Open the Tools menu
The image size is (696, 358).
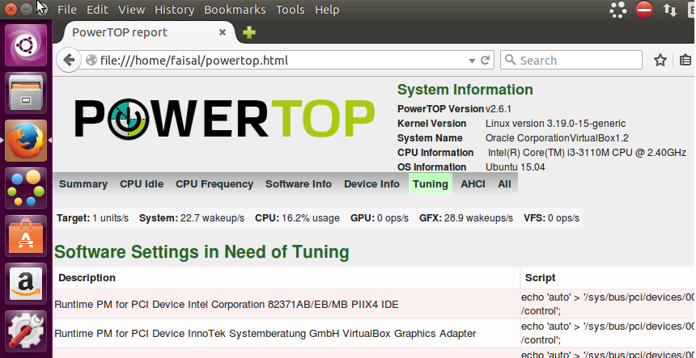(x=291, y=10)
